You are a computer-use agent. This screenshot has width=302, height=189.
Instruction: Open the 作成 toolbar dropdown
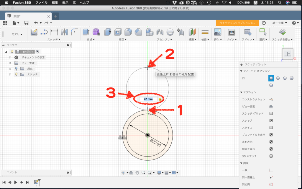click(x=91, y=39)
